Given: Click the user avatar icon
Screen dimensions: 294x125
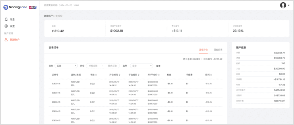Looking at the screenshot, I should coord(283,5).
